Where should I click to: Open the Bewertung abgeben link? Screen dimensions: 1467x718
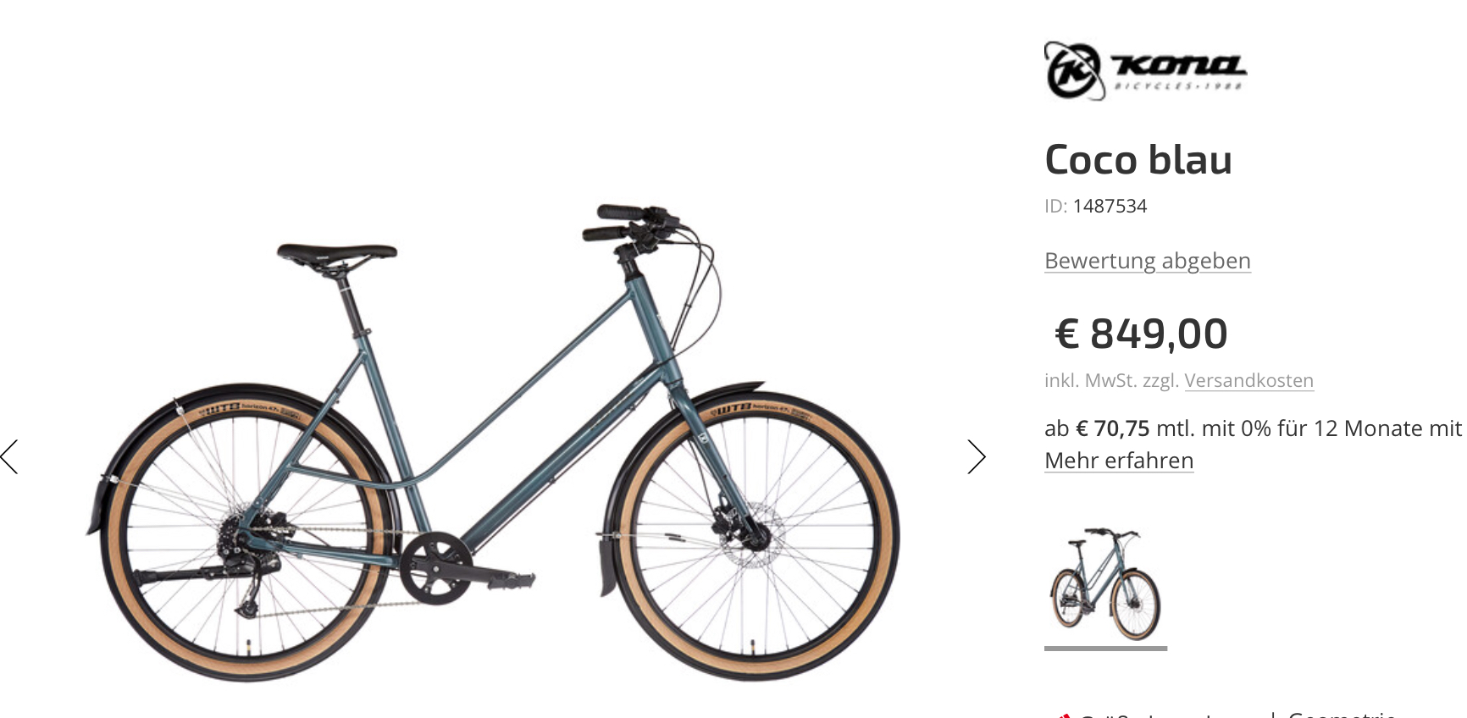coord(1148,261)
